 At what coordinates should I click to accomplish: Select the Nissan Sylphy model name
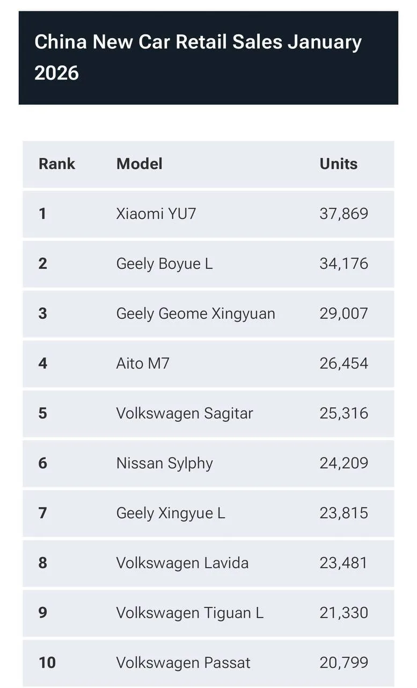164,463
